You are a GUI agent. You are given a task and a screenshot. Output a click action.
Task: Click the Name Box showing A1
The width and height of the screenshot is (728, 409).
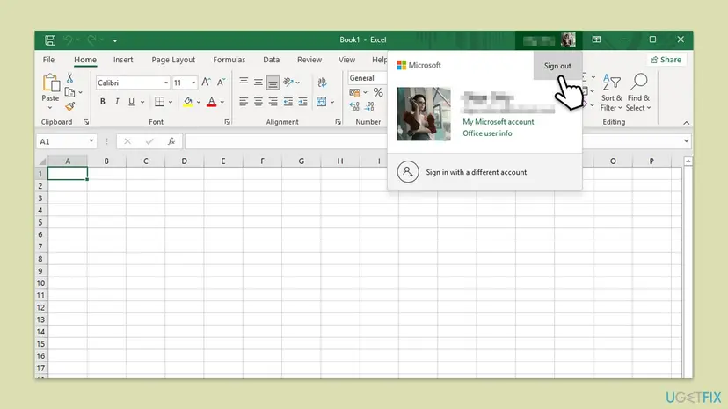(x=67, y=141)
